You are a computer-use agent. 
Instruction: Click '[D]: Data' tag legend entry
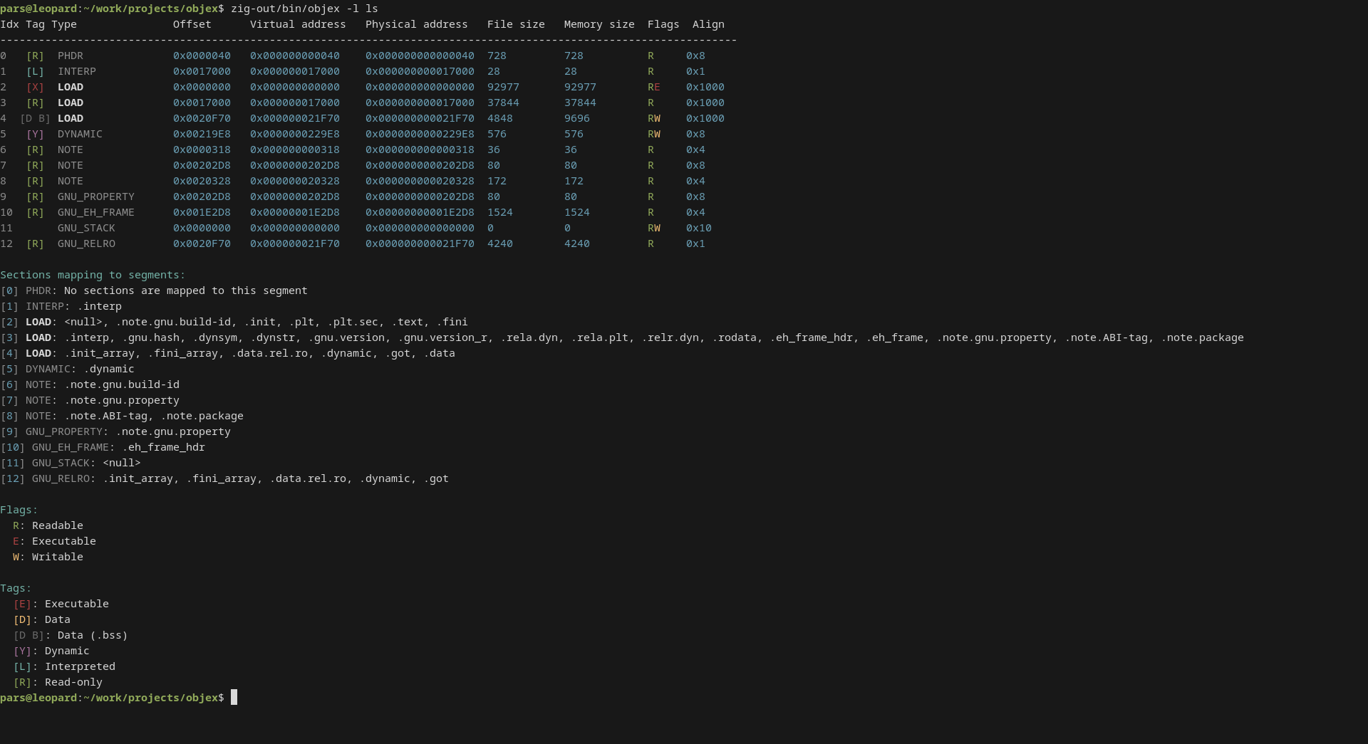point(41,619)
